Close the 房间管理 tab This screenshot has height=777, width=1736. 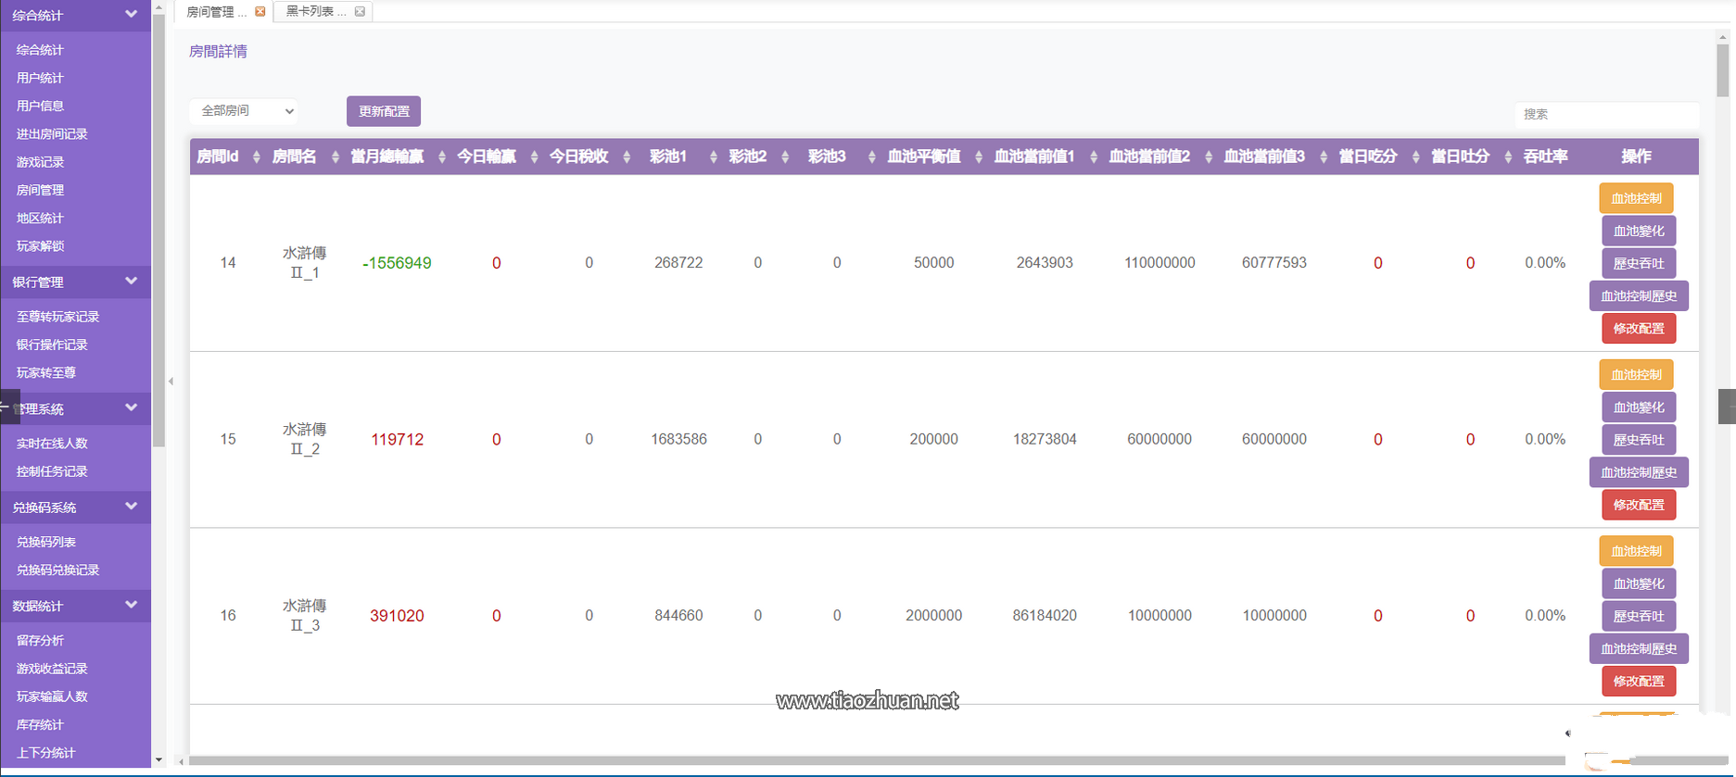(260, 11)
